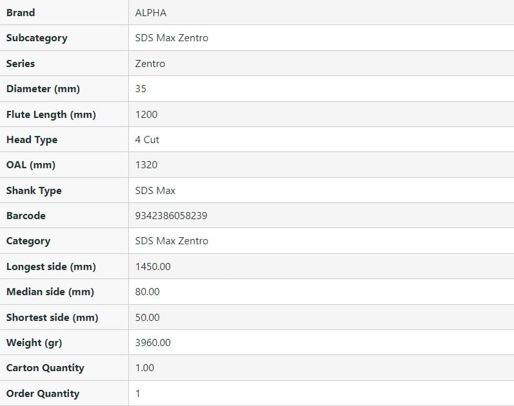Select the weight value 3960.00

[x=153, y=343]
